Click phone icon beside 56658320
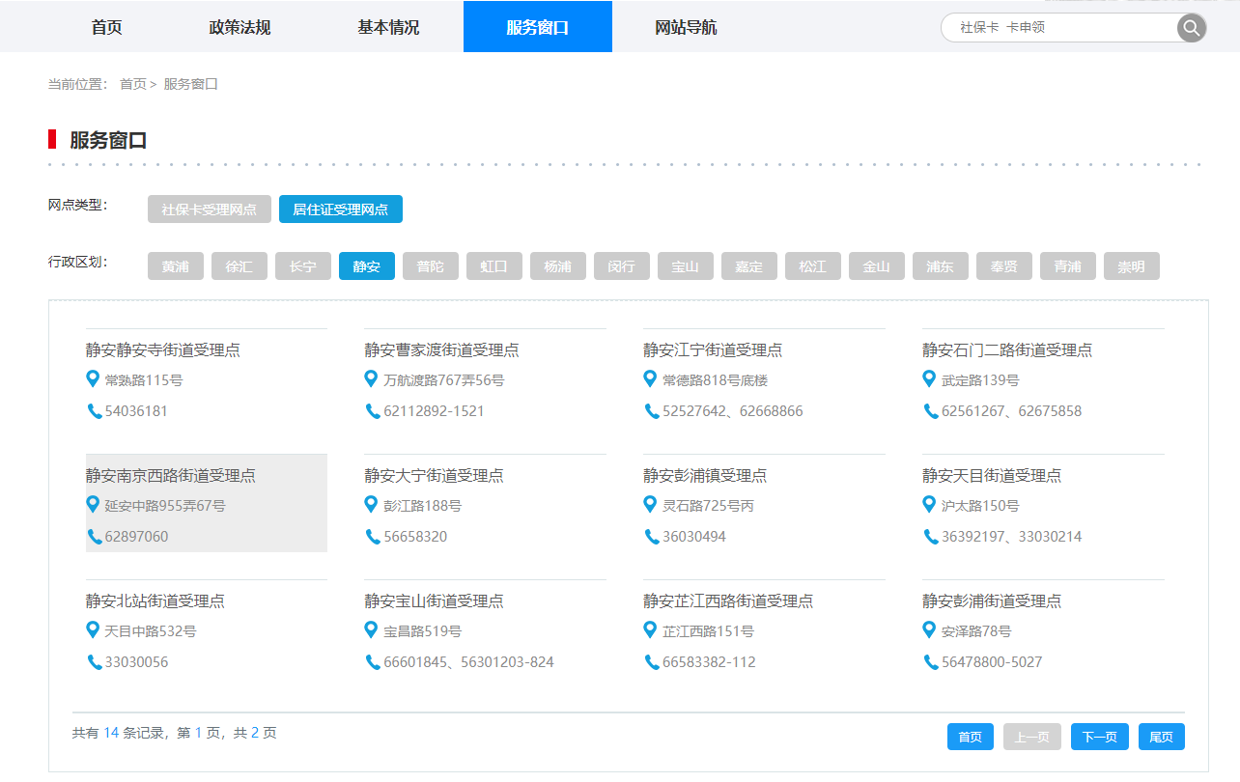Image resolution: width=1240 pixels, height=782 pixels. [373, 537]
